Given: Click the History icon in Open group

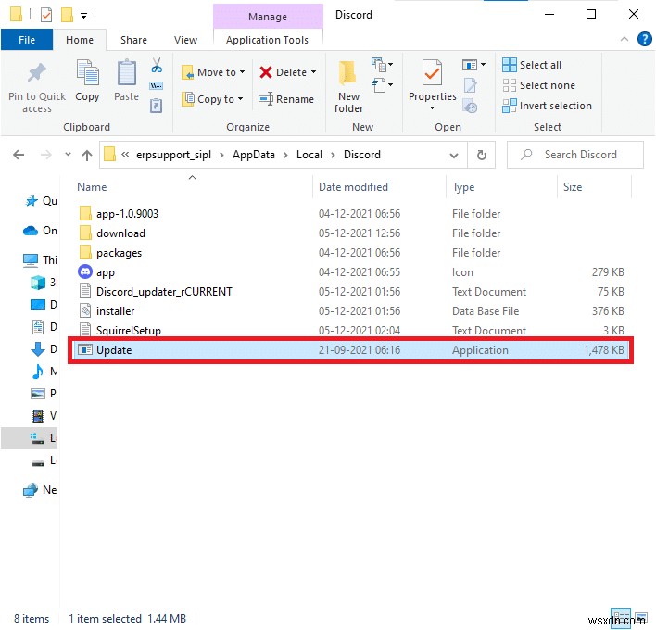Looking at the screenshot, I should (471, 106).
